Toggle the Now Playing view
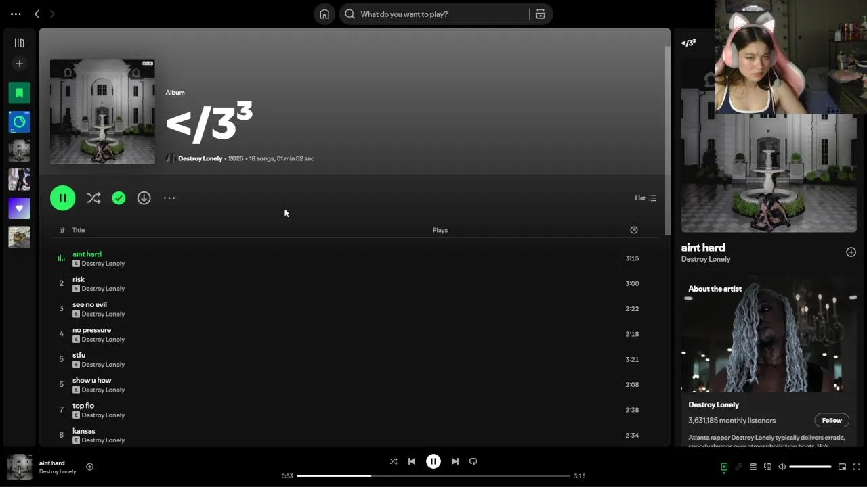The width and height of the screenshot is (867, 487). (724, 467)
